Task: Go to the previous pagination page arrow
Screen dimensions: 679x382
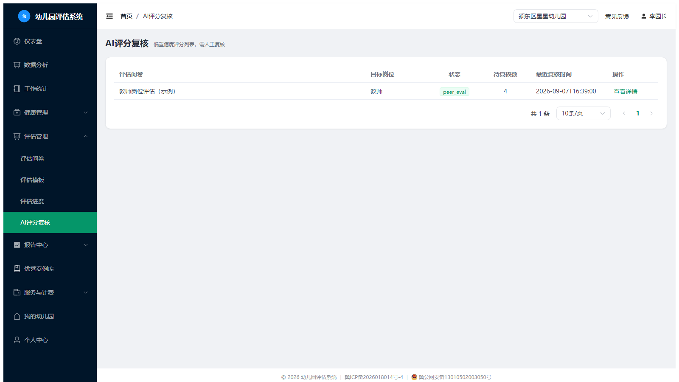Action: tap(624, 113)
